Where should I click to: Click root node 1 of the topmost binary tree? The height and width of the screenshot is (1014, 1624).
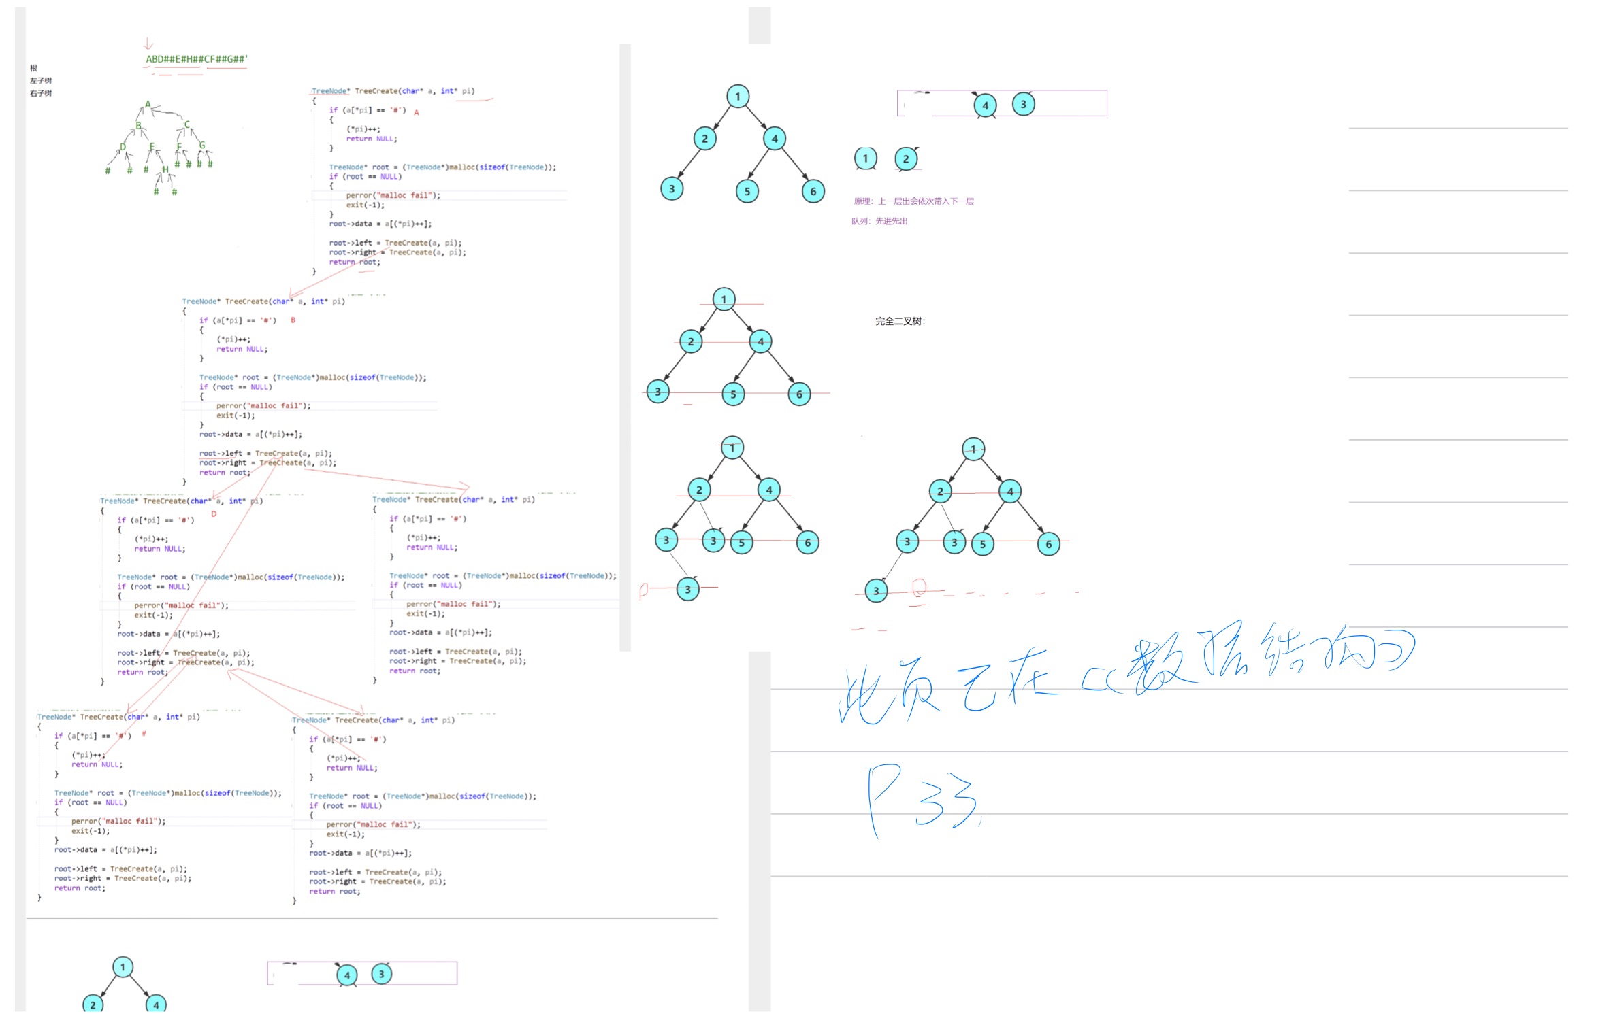coord(737,97)
